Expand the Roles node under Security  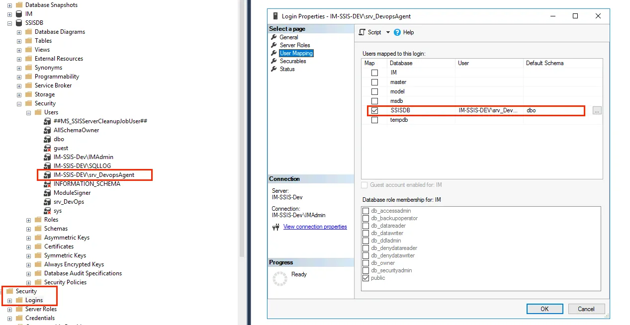[x=29, y=219]
